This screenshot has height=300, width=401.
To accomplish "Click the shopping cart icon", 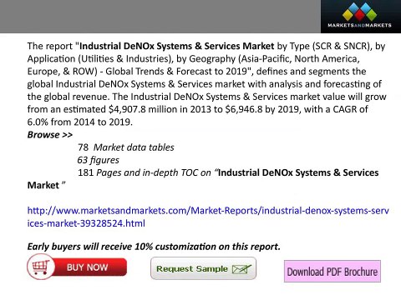I will (x=40, y=267).
